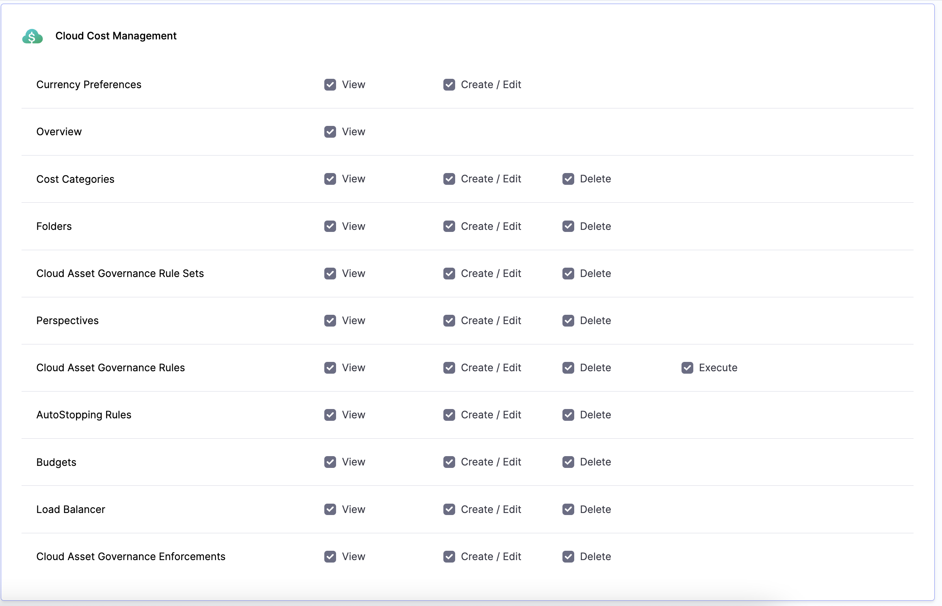Image resolution: width=942 pixels, height=606 pixels.
Task: Uncheck View permission for Budgets
Action: 330,462
